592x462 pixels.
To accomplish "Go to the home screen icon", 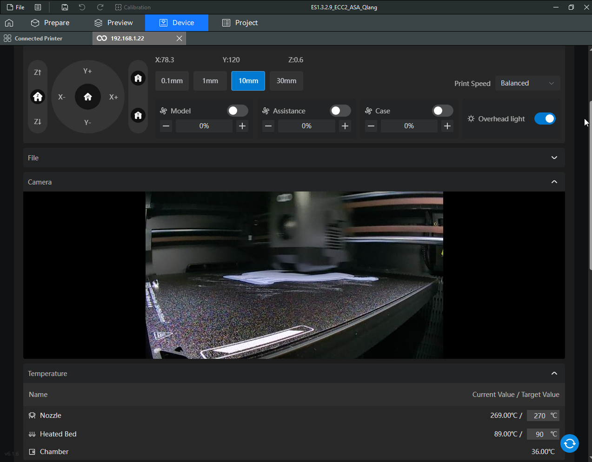I will (x=9, y=23).
